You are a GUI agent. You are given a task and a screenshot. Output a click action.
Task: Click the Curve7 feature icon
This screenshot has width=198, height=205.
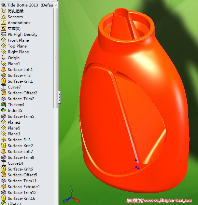coord(3,87)
